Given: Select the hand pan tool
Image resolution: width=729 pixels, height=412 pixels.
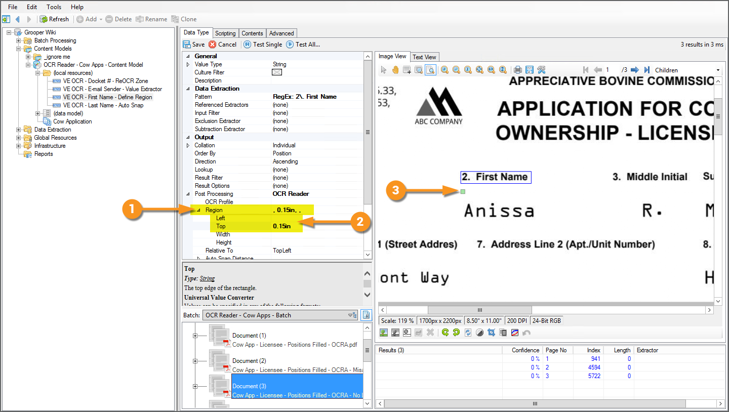Looking at the screenshot, I should [395, 70].
